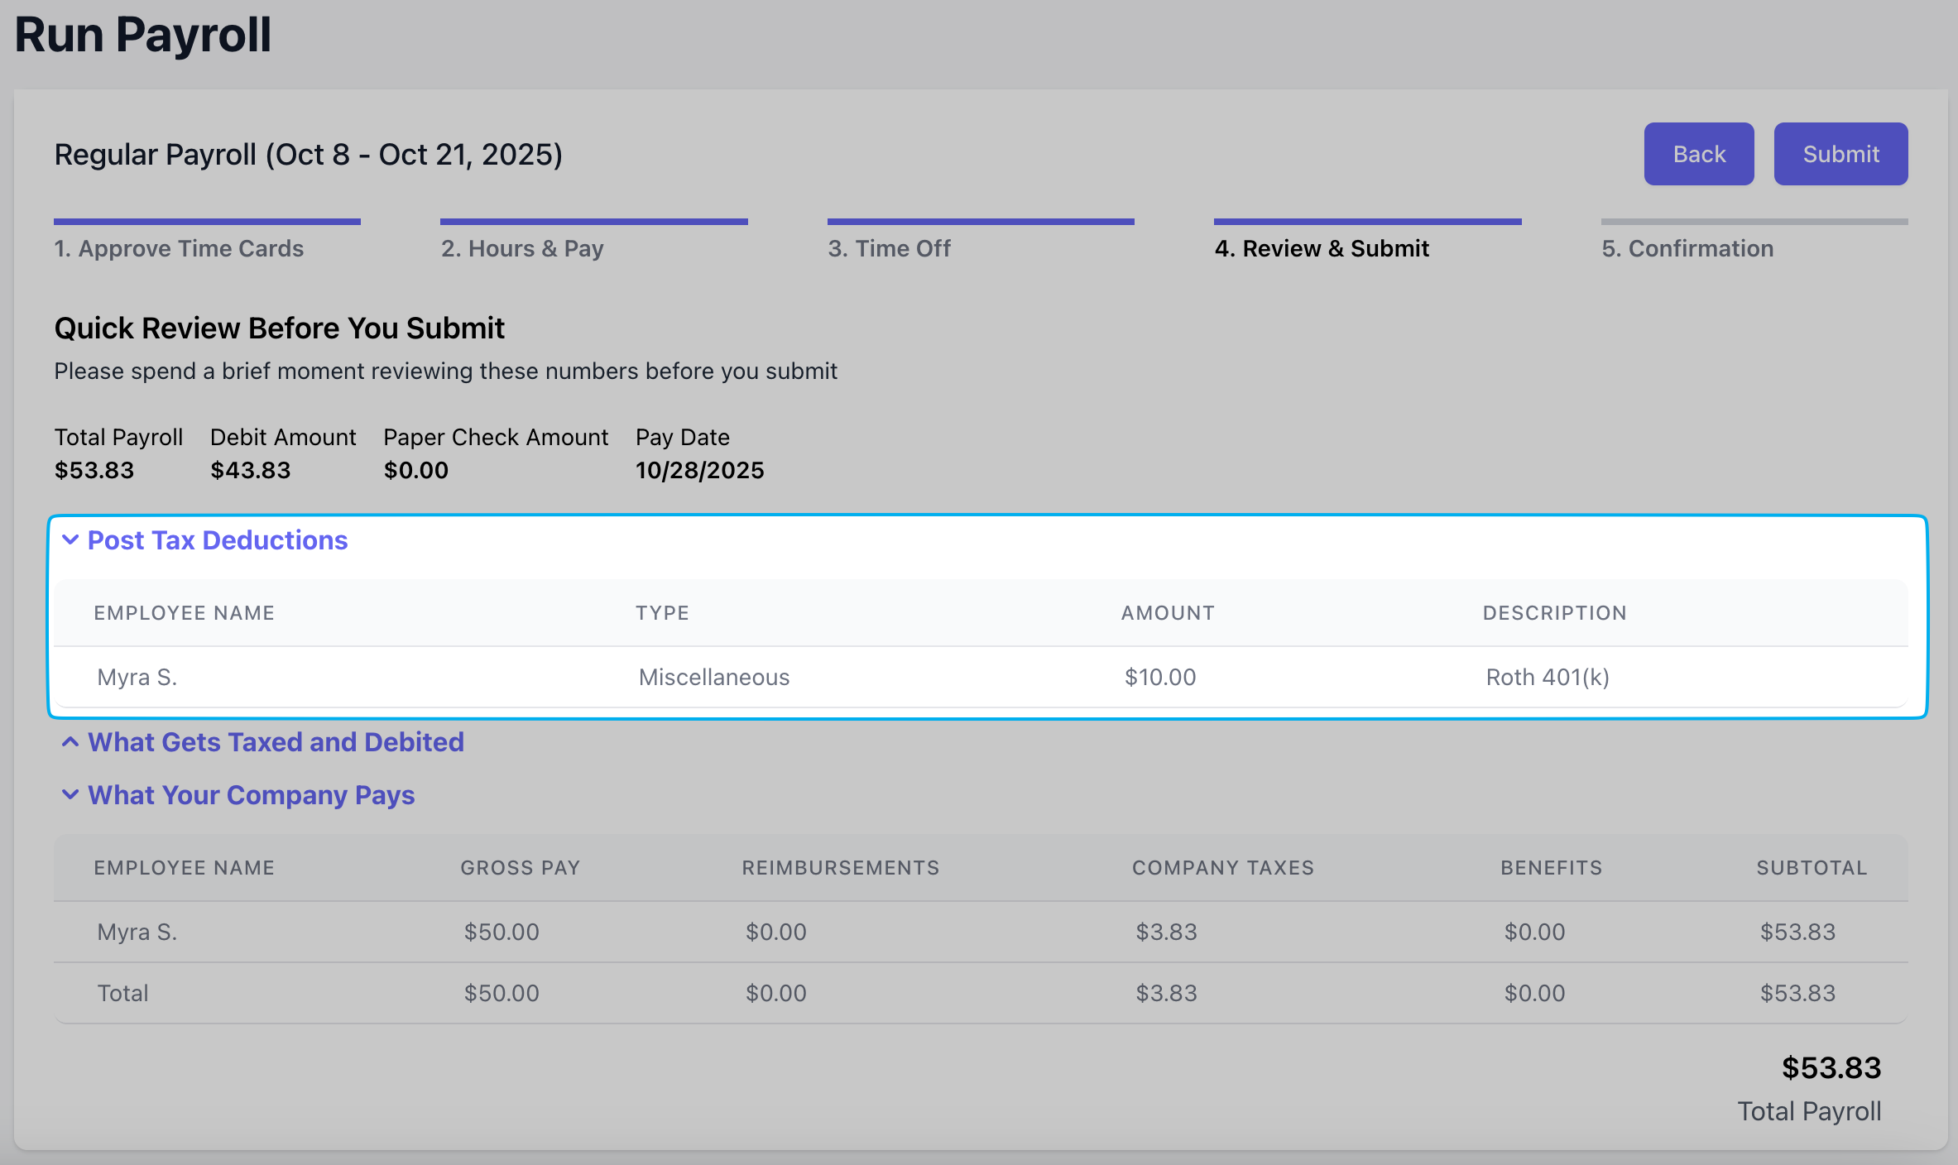Submit the regular payroll
The height and width of the screenshot is (1165, 1958).
[x=1840, y=154]
